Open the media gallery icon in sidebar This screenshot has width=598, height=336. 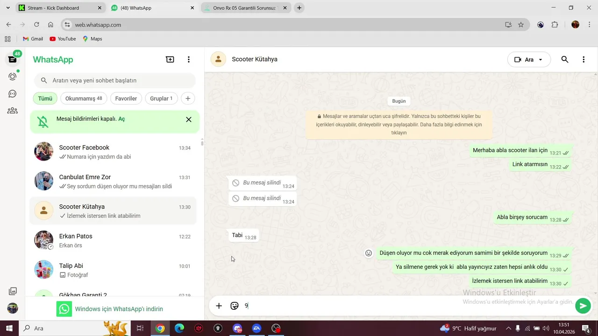click(13, 291)
